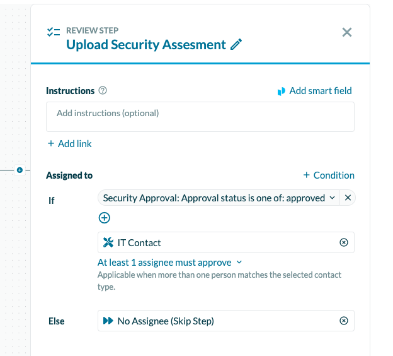Clear the No Assignee (Skip Step) selection
This screenshot has height=356, width=393.
click(x=343, y=321)
